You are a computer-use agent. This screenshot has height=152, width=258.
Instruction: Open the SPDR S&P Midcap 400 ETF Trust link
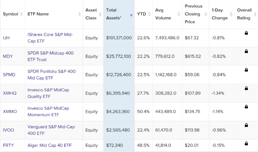(x=51, y=56)
